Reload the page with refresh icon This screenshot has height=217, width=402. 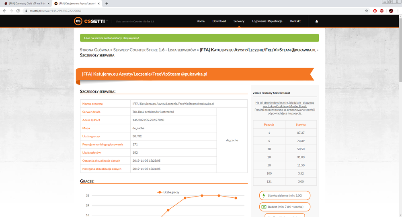pos(18,11)
